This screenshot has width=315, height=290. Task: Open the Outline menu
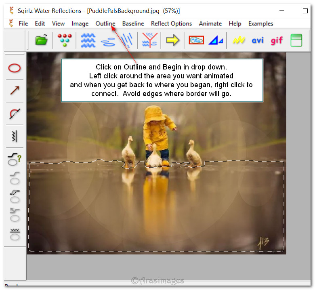105,23
